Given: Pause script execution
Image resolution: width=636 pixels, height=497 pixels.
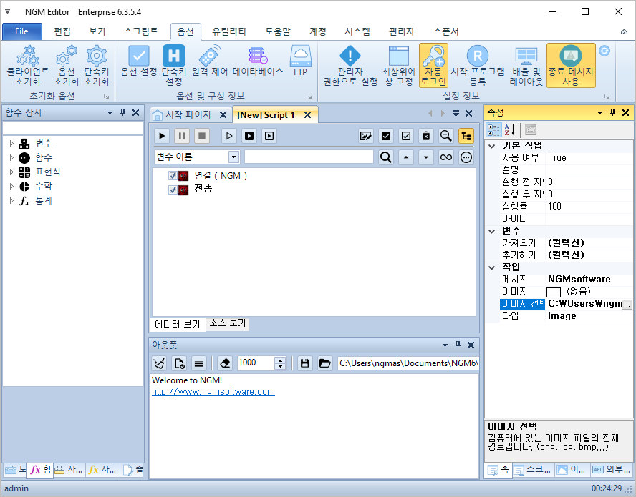Looking at the screenshot, I should click(x=182, y=136).
